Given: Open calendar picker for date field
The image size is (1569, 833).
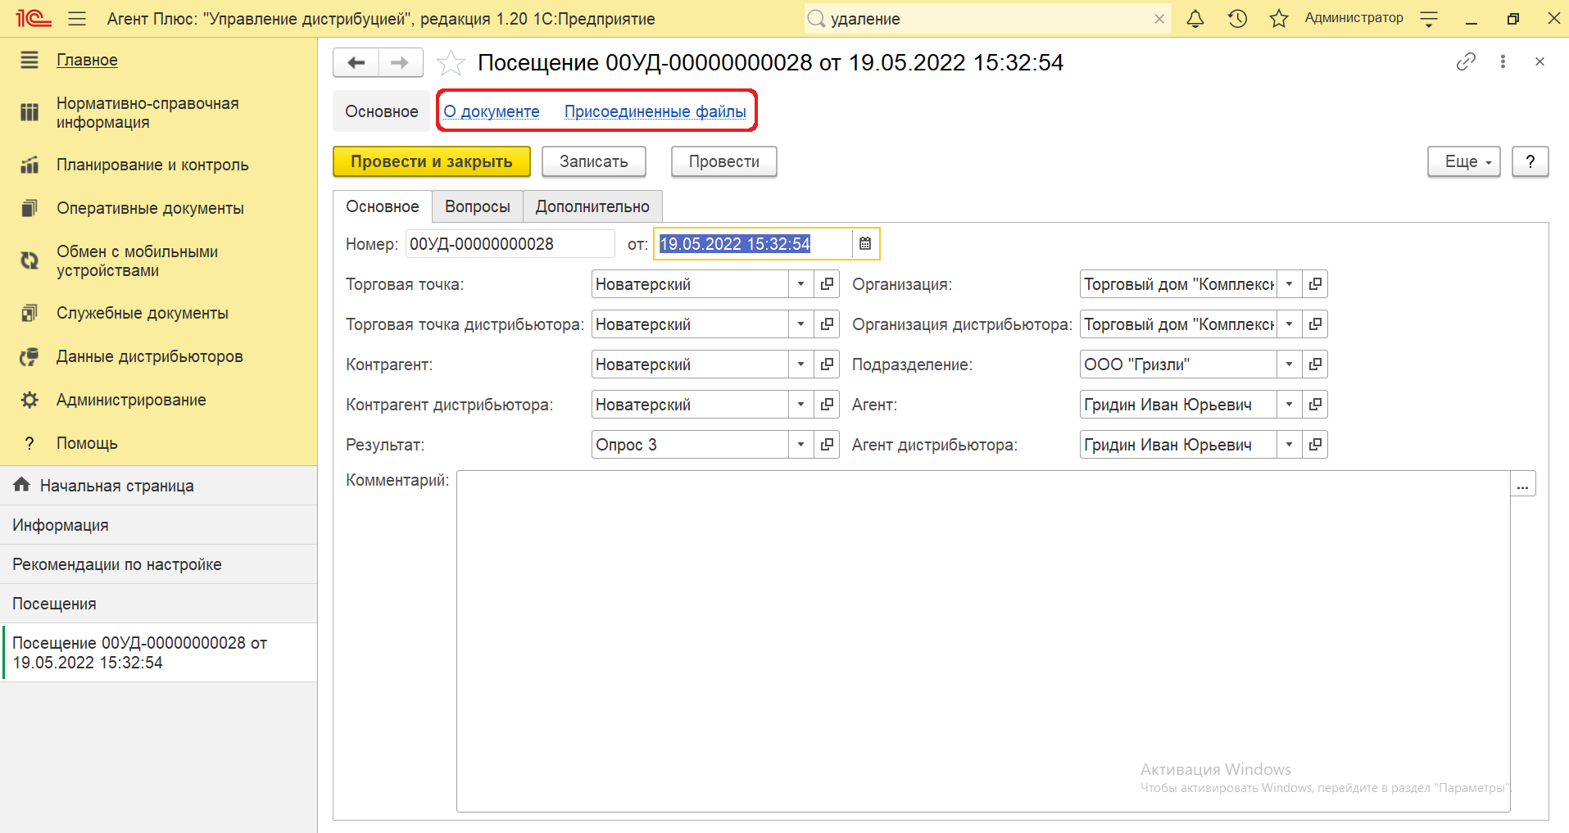Looking at the screenshot, I should 865,243.
